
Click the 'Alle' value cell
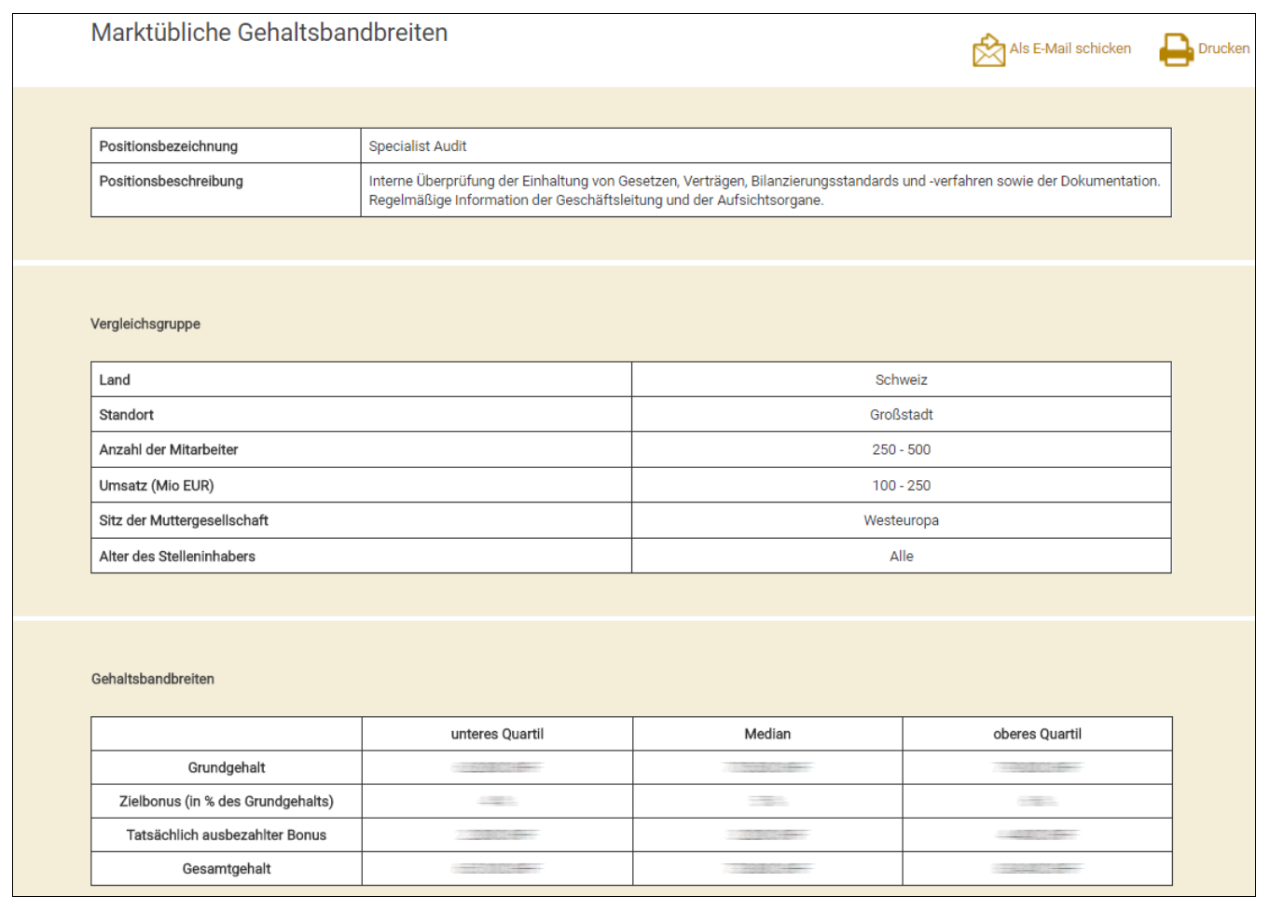click(x=901, y=556)
